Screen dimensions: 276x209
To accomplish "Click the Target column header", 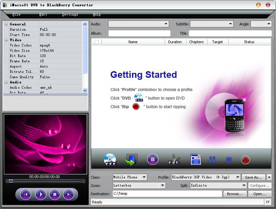I will [x=218, y=42].
